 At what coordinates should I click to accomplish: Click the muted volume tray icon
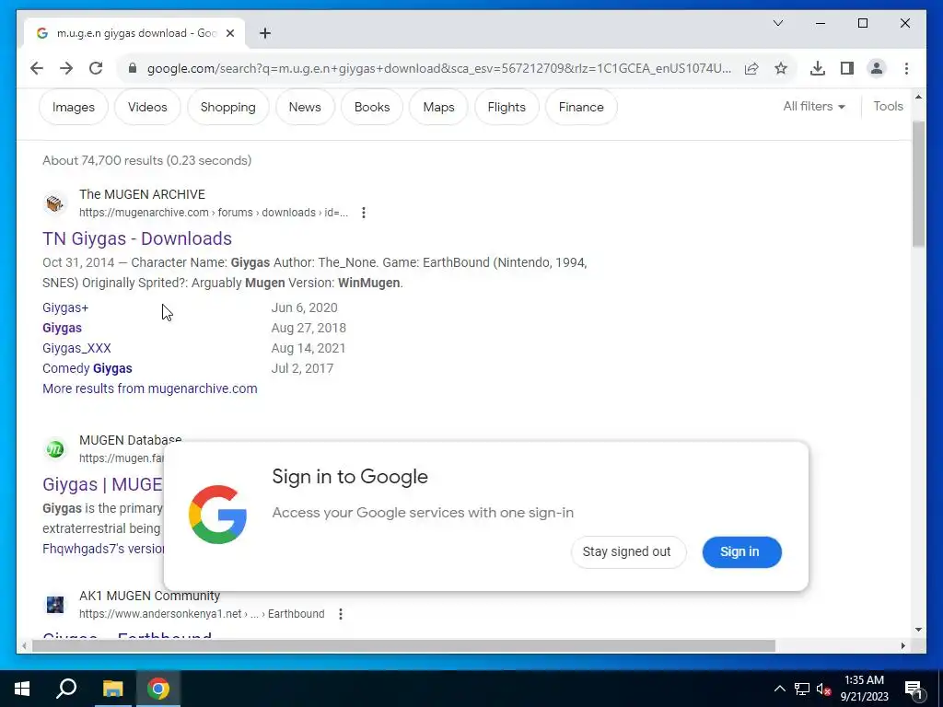(823, 689)
